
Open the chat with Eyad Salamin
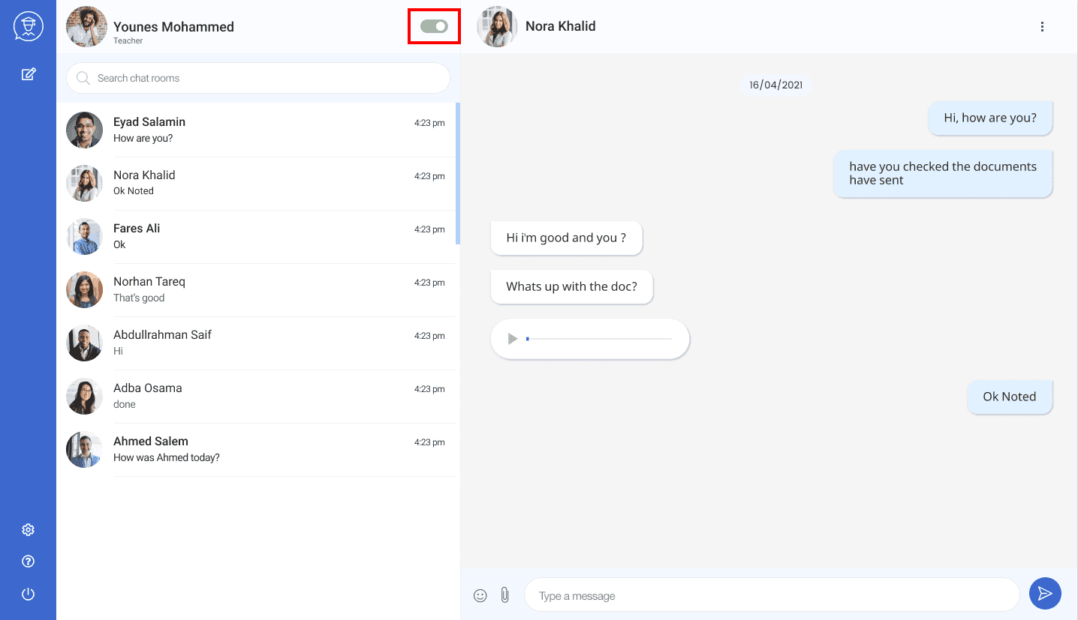(x=257, y=129)
